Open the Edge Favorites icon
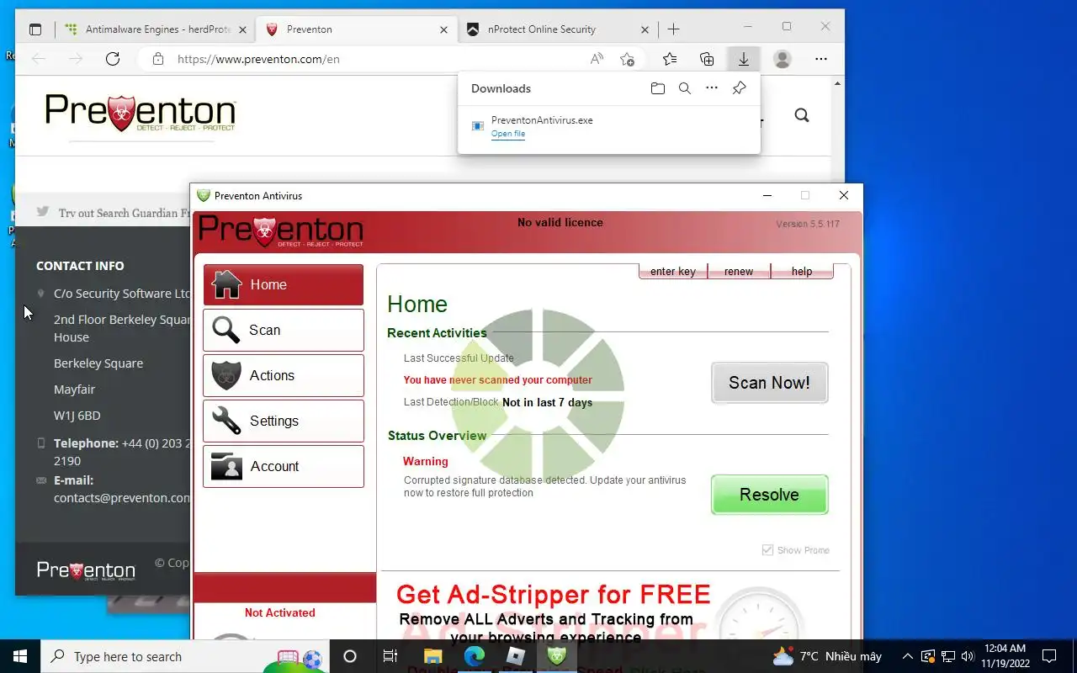The width and height of the screenshot is (1077, 673). [x=670, y=59]
